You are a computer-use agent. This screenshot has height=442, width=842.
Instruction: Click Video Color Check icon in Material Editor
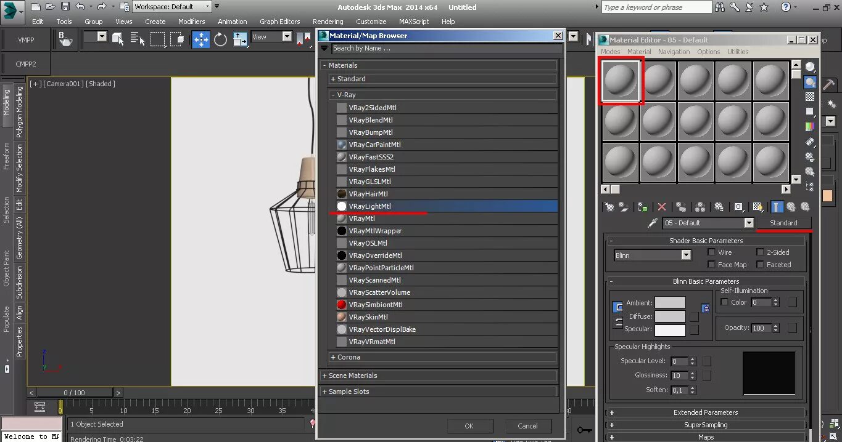810,126
